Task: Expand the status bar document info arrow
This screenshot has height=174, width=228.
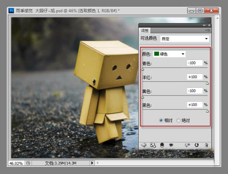Action: (92, 163)
